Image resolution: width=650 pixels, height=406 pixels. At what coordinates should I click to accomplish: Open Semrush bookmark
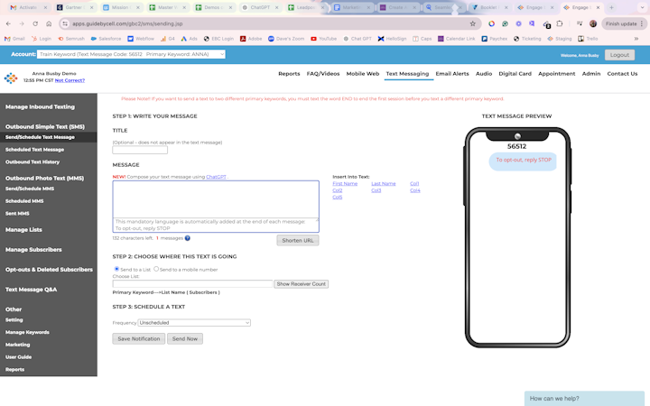coord(71,39)
